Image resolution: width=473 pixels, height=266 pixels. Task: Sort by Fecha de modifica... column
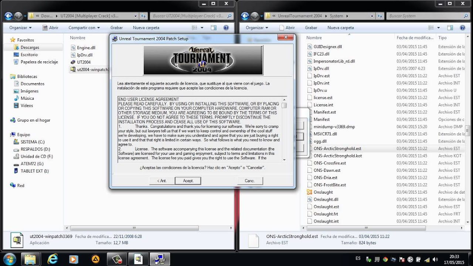coord(415,38)
